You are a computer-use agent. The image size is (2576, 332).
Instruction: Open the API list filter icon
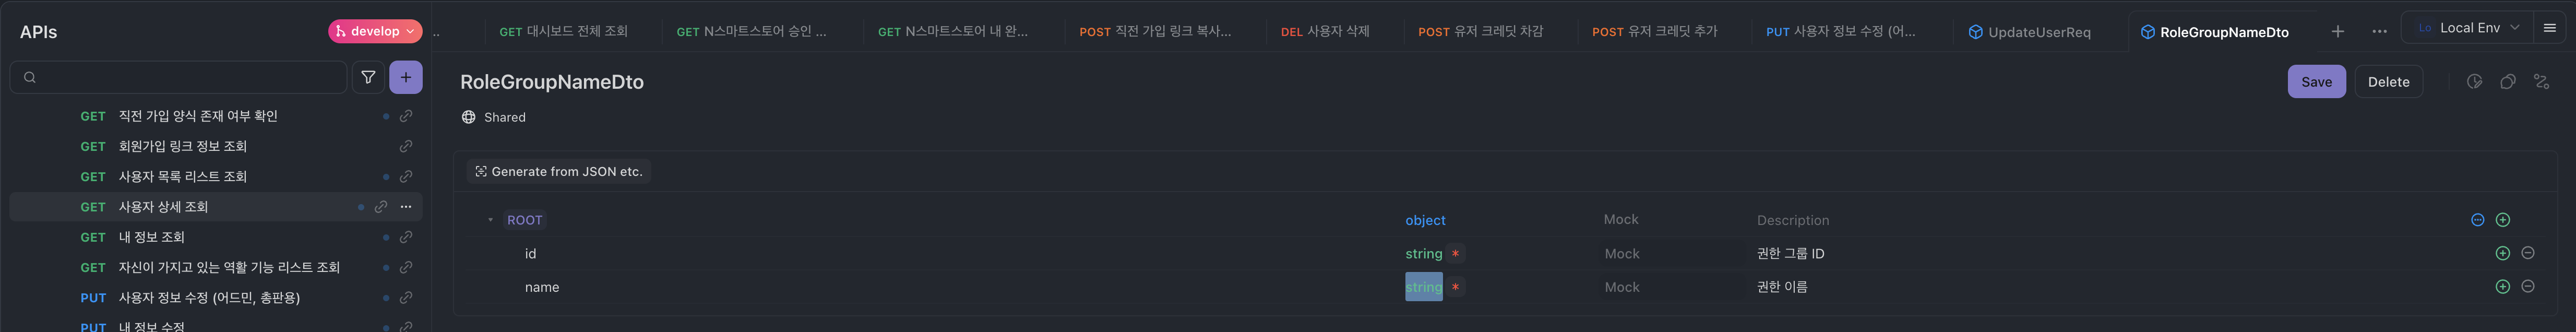tap(368, 77)
